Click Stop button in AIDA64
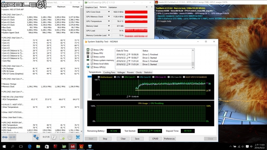This screenshot has width=267, height=150. coord(105,139)
